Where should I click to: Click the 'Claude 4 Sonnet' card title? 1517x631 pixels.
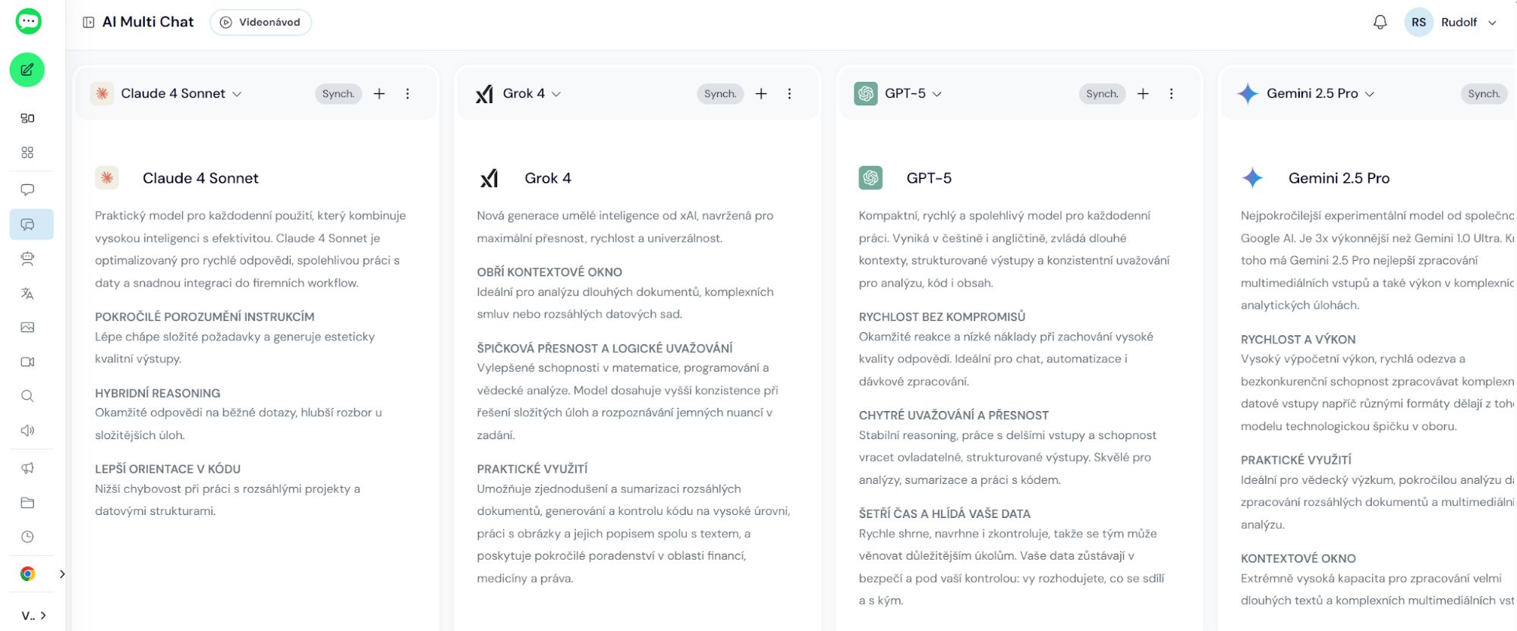[x=200, y=178]
